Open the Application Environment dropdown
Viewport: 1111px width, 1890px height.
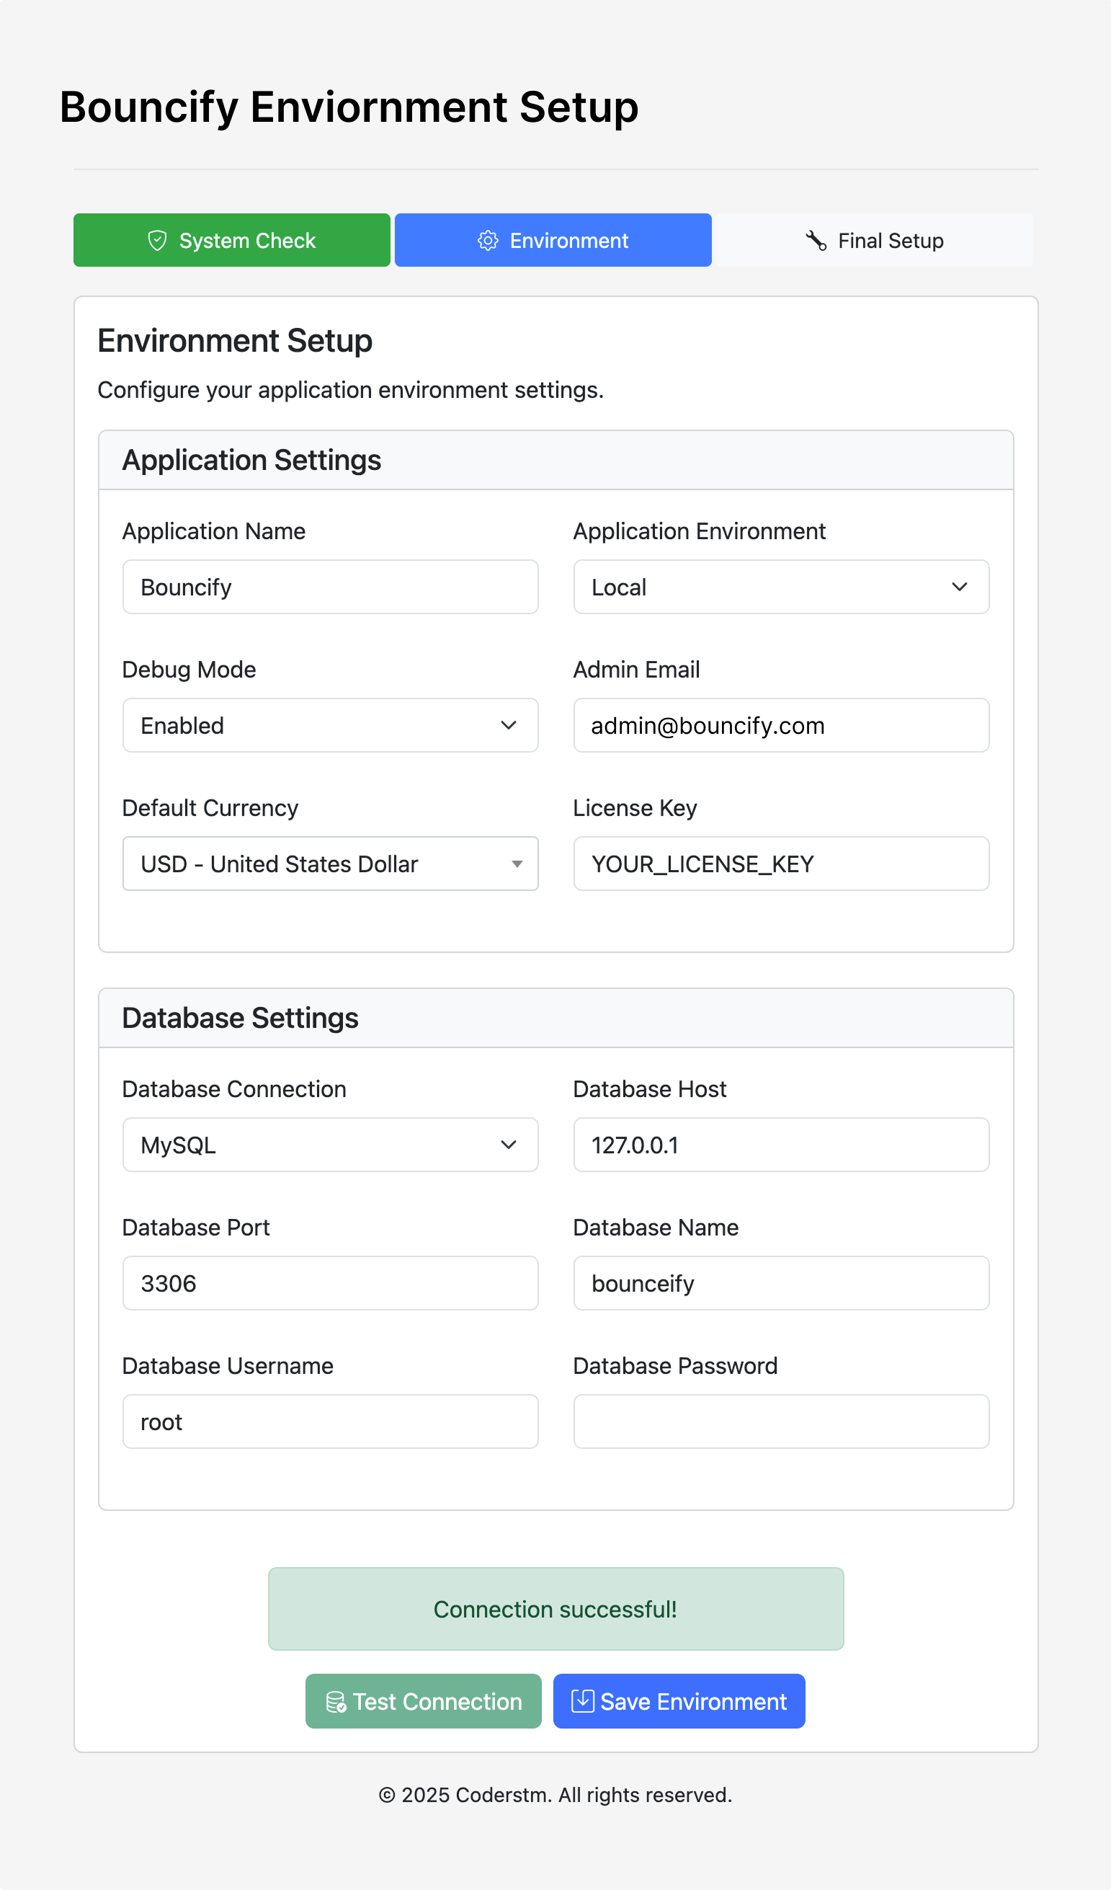[x=780, y=587]
